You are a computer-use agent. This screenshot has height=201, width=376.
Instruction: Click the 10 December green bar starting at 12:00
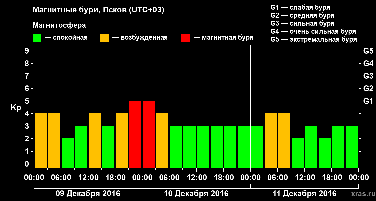tap(203, 147)
